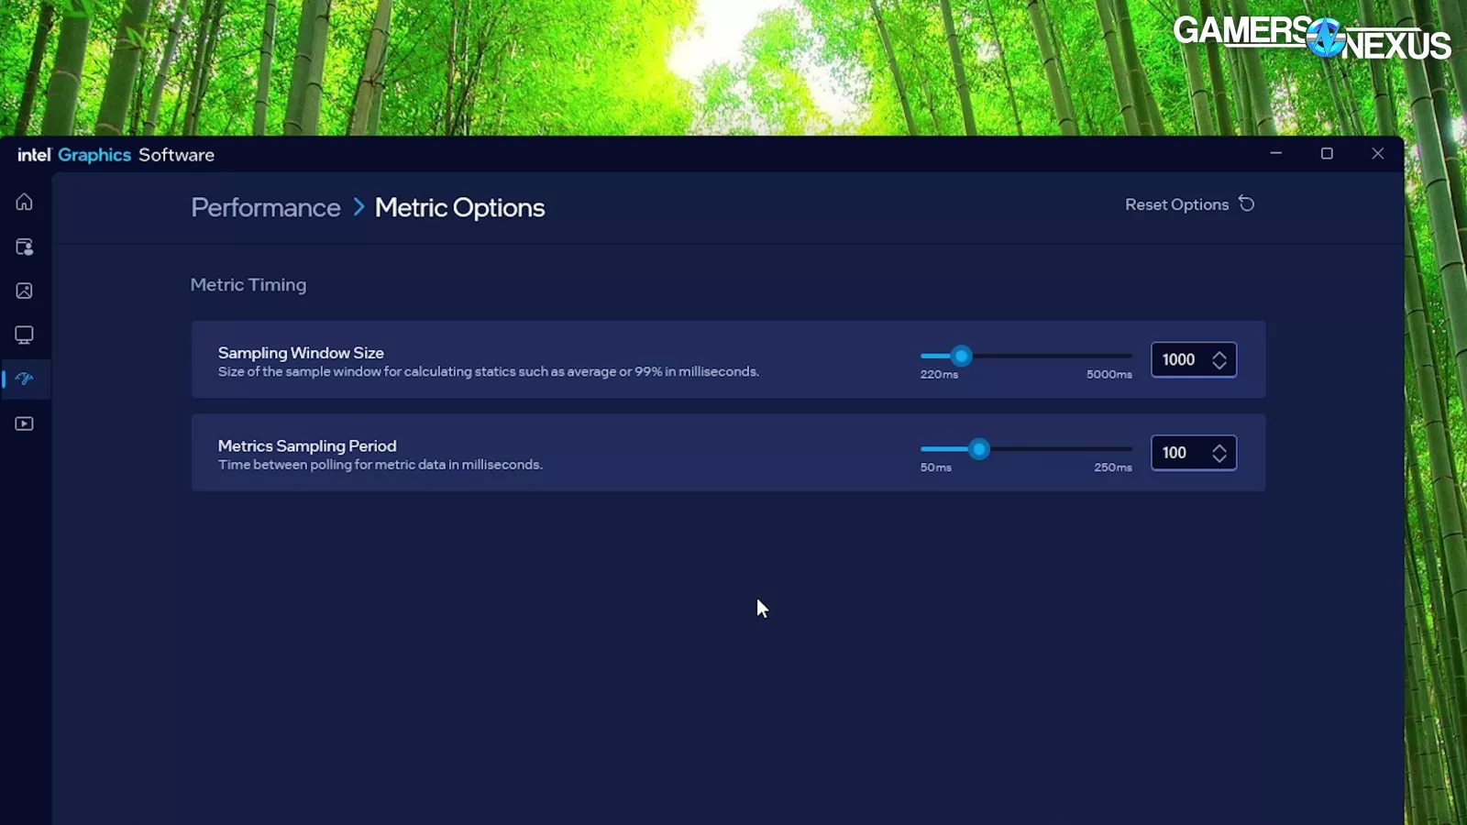The height and width of the screenshot is (825, 1467).
Task: Click the Reset Options undo icon
Action: (x=1247, y=203)
